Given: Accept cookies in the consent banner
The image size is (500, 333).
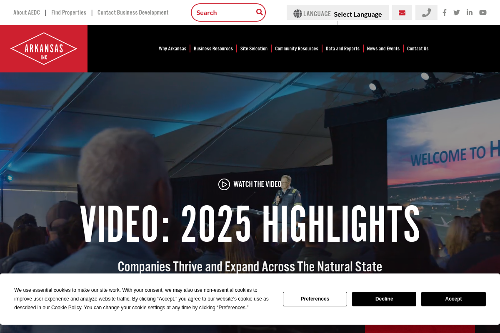Looking at the screenshot, I should pyautogui.click(x=453, y=299).
